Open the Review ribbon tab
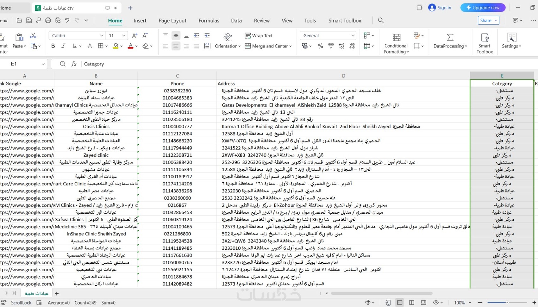This screenshot has height=307, width=538. tap(262, 21)
